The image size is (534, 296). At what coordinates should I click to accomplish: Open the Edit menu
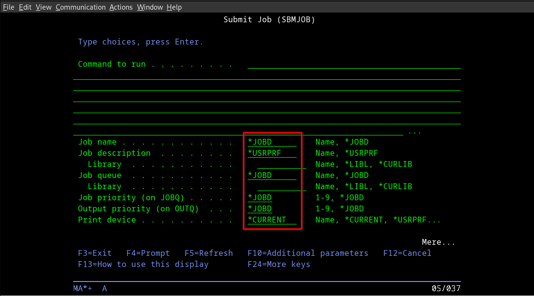point(25,7)
